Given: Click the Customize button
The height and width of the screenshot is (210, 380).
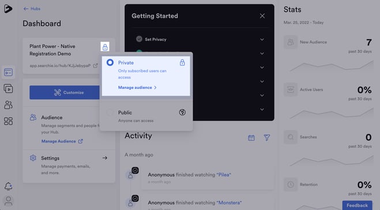Looking at the screenshot, I should (65, 92).
